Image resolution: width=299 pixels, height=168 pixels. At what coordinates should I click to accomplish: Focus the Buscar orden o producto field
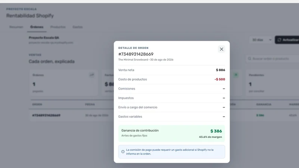pyautogui.click(x=272, y=59)
